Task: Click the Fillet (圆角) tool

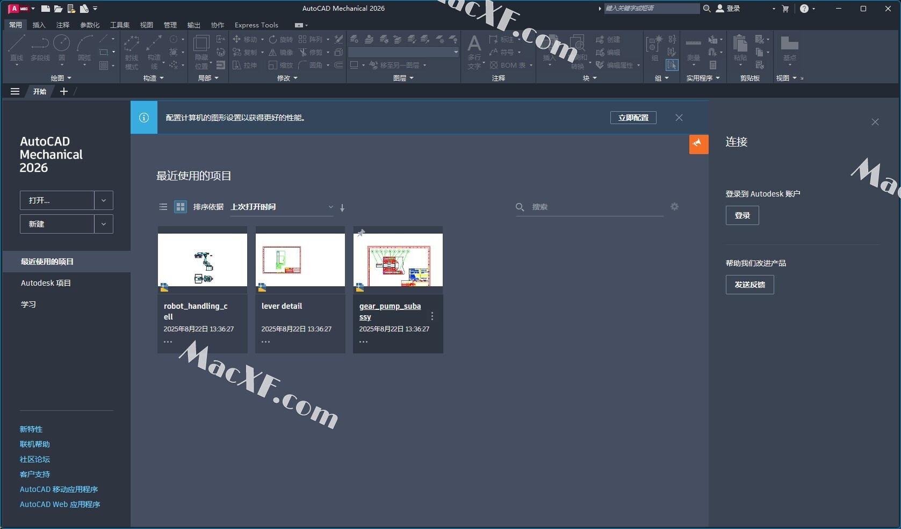Action: click(311, 65)
